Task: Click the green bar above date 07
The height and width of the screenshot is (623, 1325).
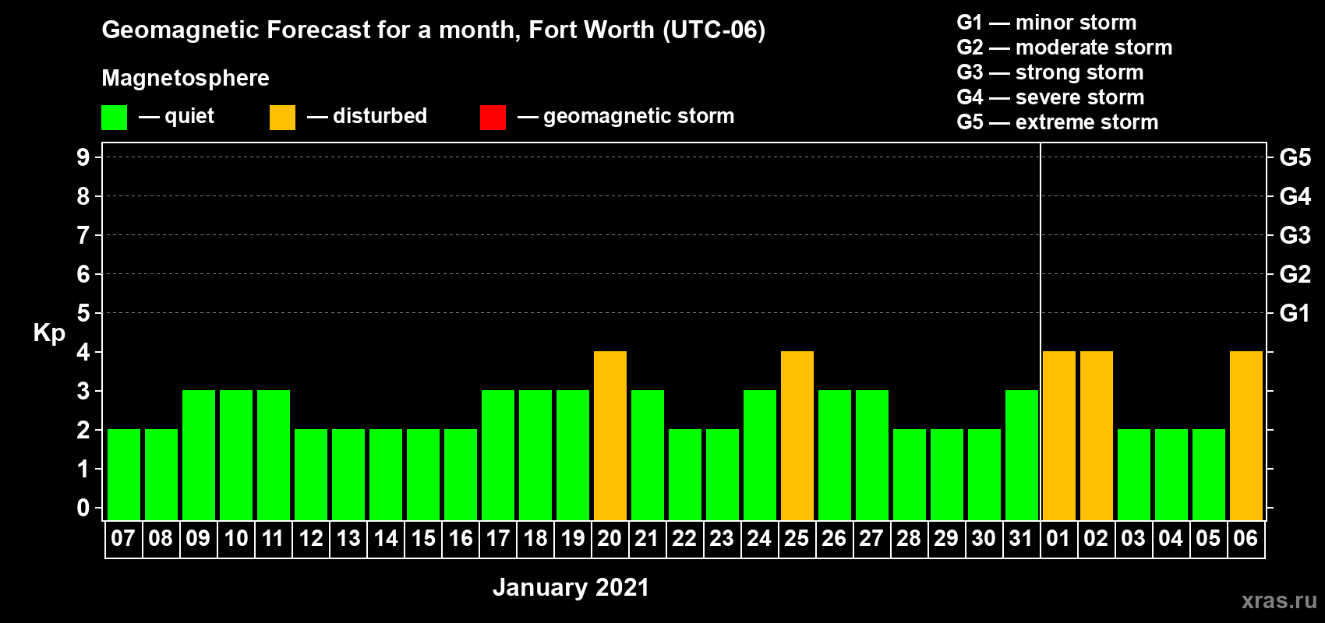Action: pos(123,474)
